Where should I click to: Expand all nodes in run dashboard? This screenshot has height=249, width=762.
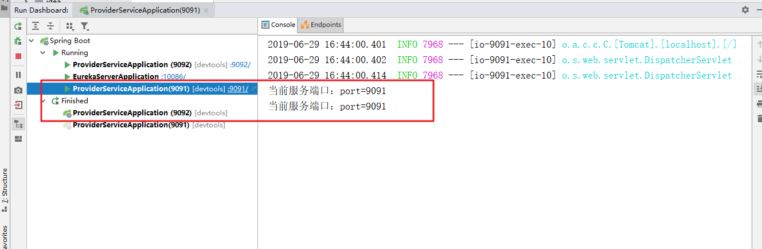pyautogui.click(x=36, y=26)
